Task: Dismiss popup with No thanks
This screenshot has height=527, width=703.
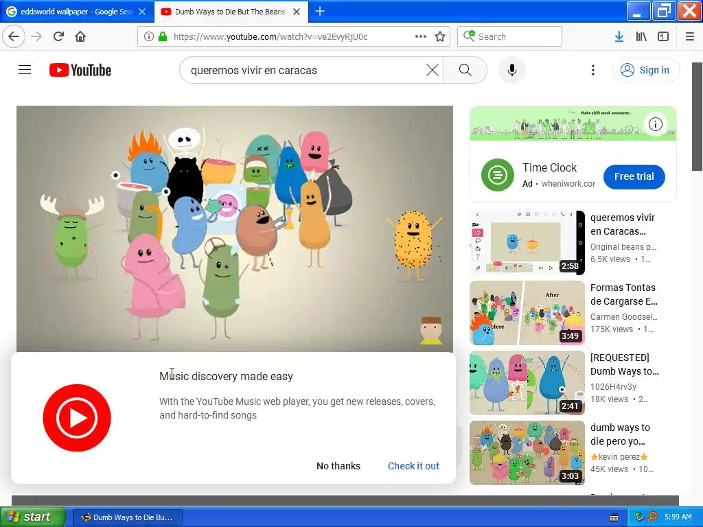Action: 338,466
